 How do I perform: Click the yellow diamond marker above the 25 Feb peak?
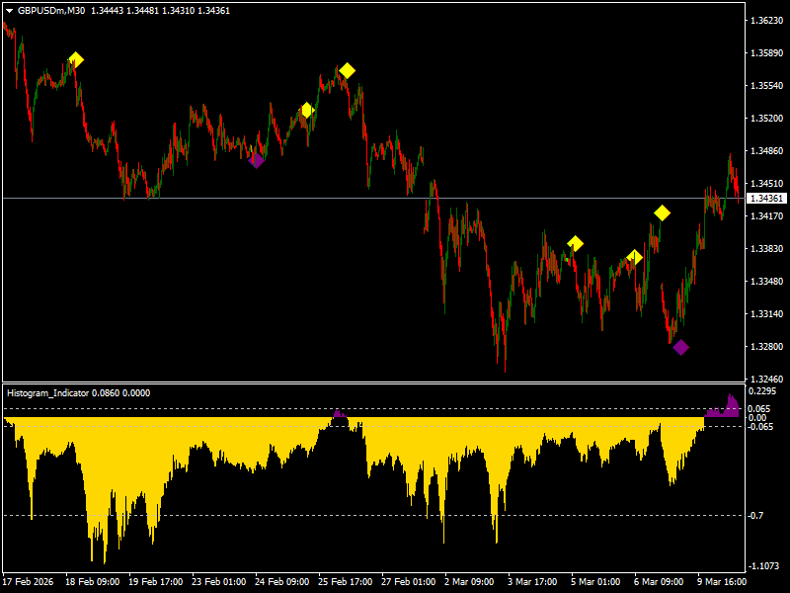click(347, 70)
